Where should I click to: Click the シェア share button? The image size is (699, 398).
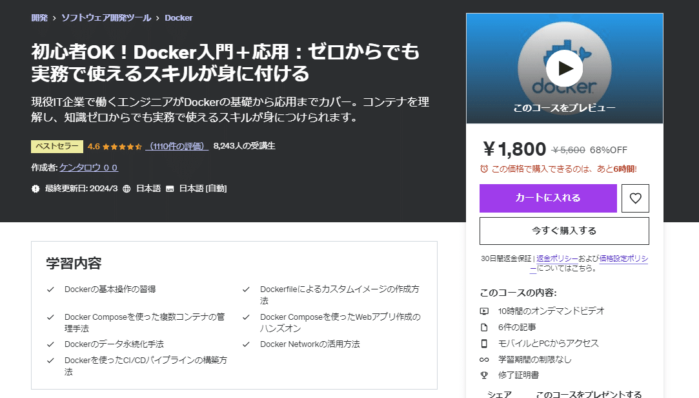click(500, 394)
